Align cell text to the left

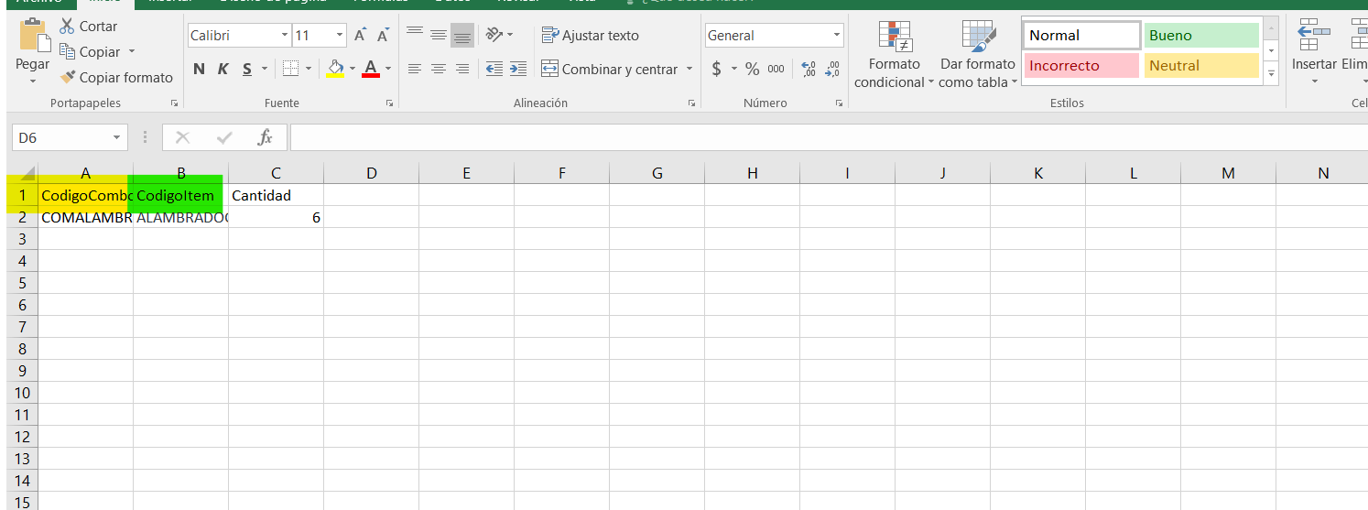[415, 69]
